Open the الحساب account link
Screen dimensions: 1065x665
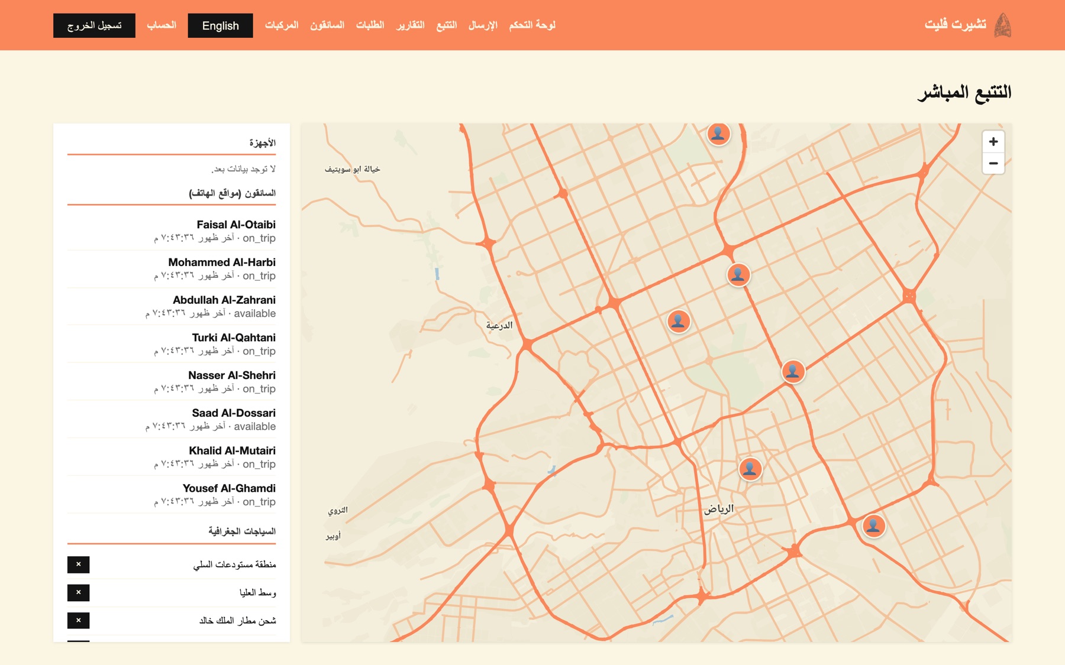(162, 25)
